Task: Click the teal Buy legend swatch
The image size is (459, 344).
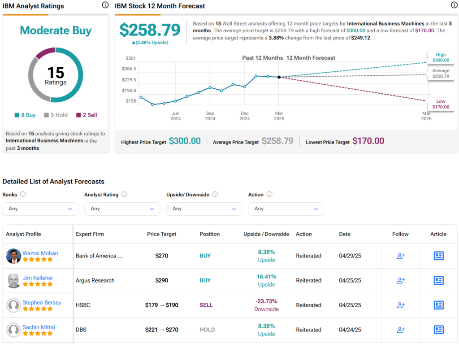Action: coord(17,115)
